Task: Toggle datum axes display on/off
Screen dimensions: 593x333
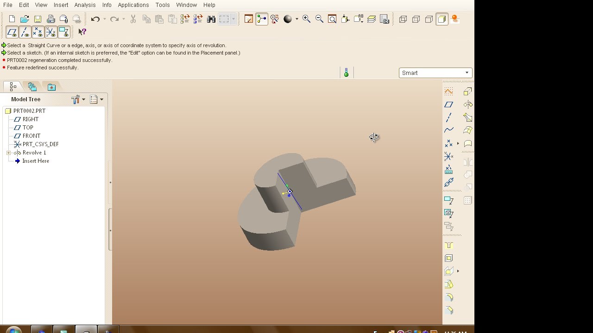Action: 25,32
